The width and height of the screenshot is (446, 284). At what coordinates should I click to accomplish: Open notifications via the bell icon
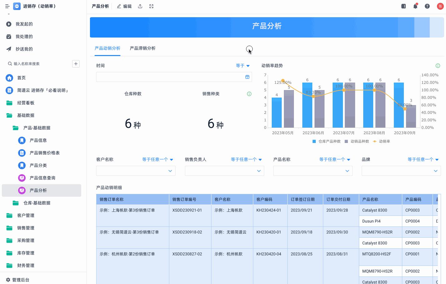click(415, 6)
